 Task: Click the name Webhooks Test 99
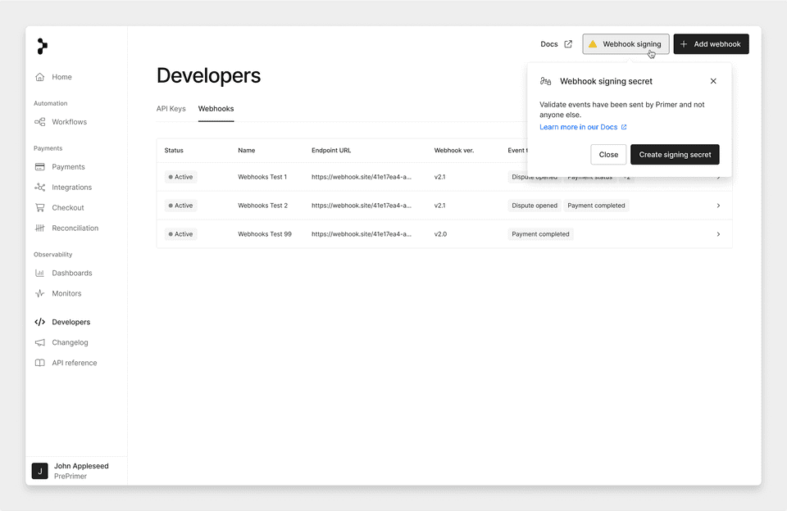click(265, 234)
